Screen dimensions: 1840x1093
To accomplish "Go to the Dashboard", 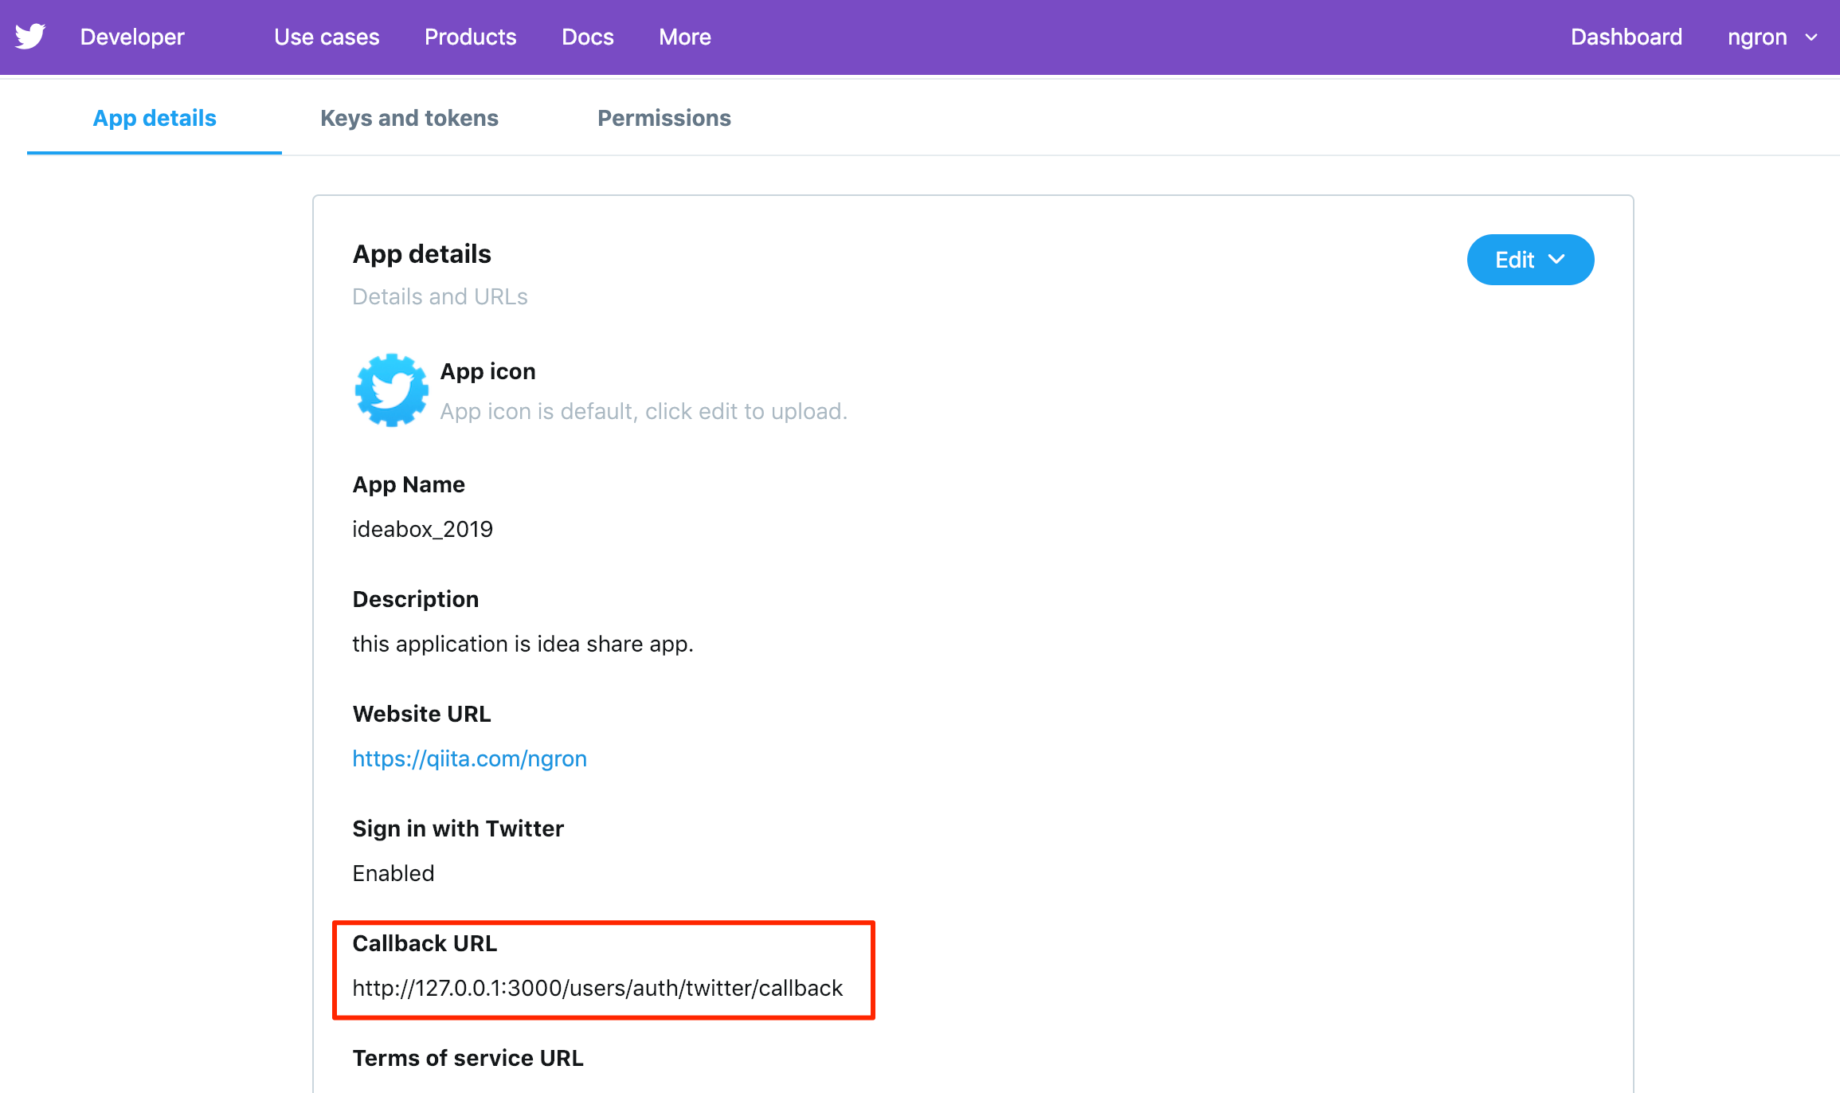I will point(1625,37).
